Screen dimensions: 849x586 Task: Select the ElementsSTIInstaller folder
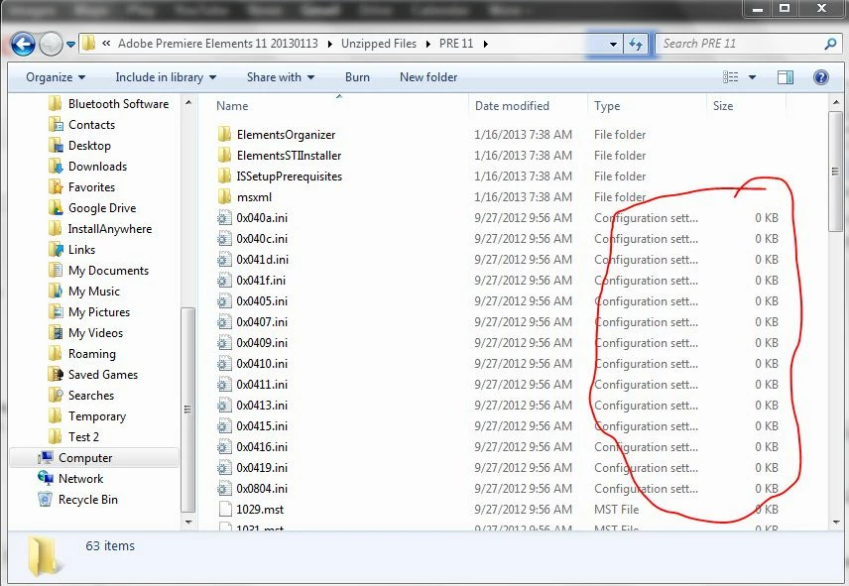[280, 156]
